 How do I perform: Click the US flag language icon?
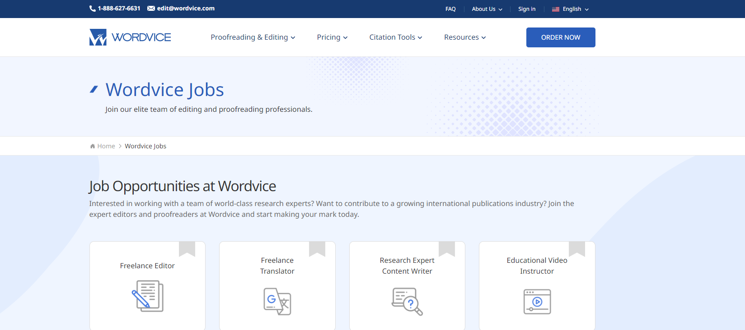pos(556,9)
